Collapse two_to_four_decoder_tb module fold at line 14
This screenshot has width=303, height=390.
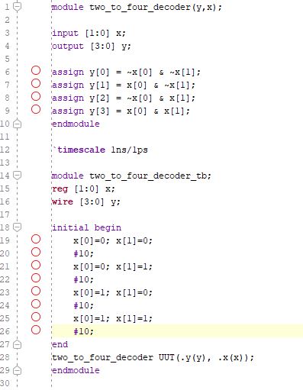[17, 176]
